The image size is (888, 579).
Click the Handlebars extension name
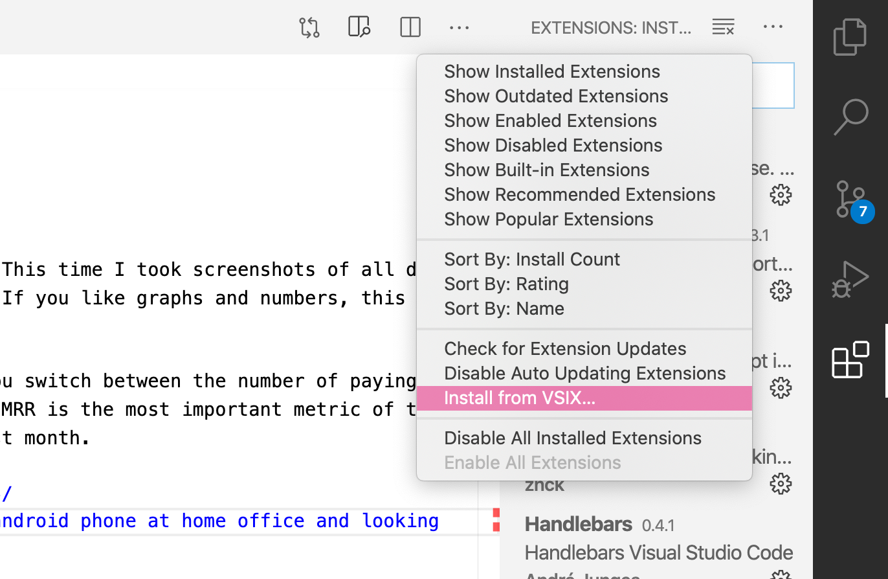pos(578,524)
